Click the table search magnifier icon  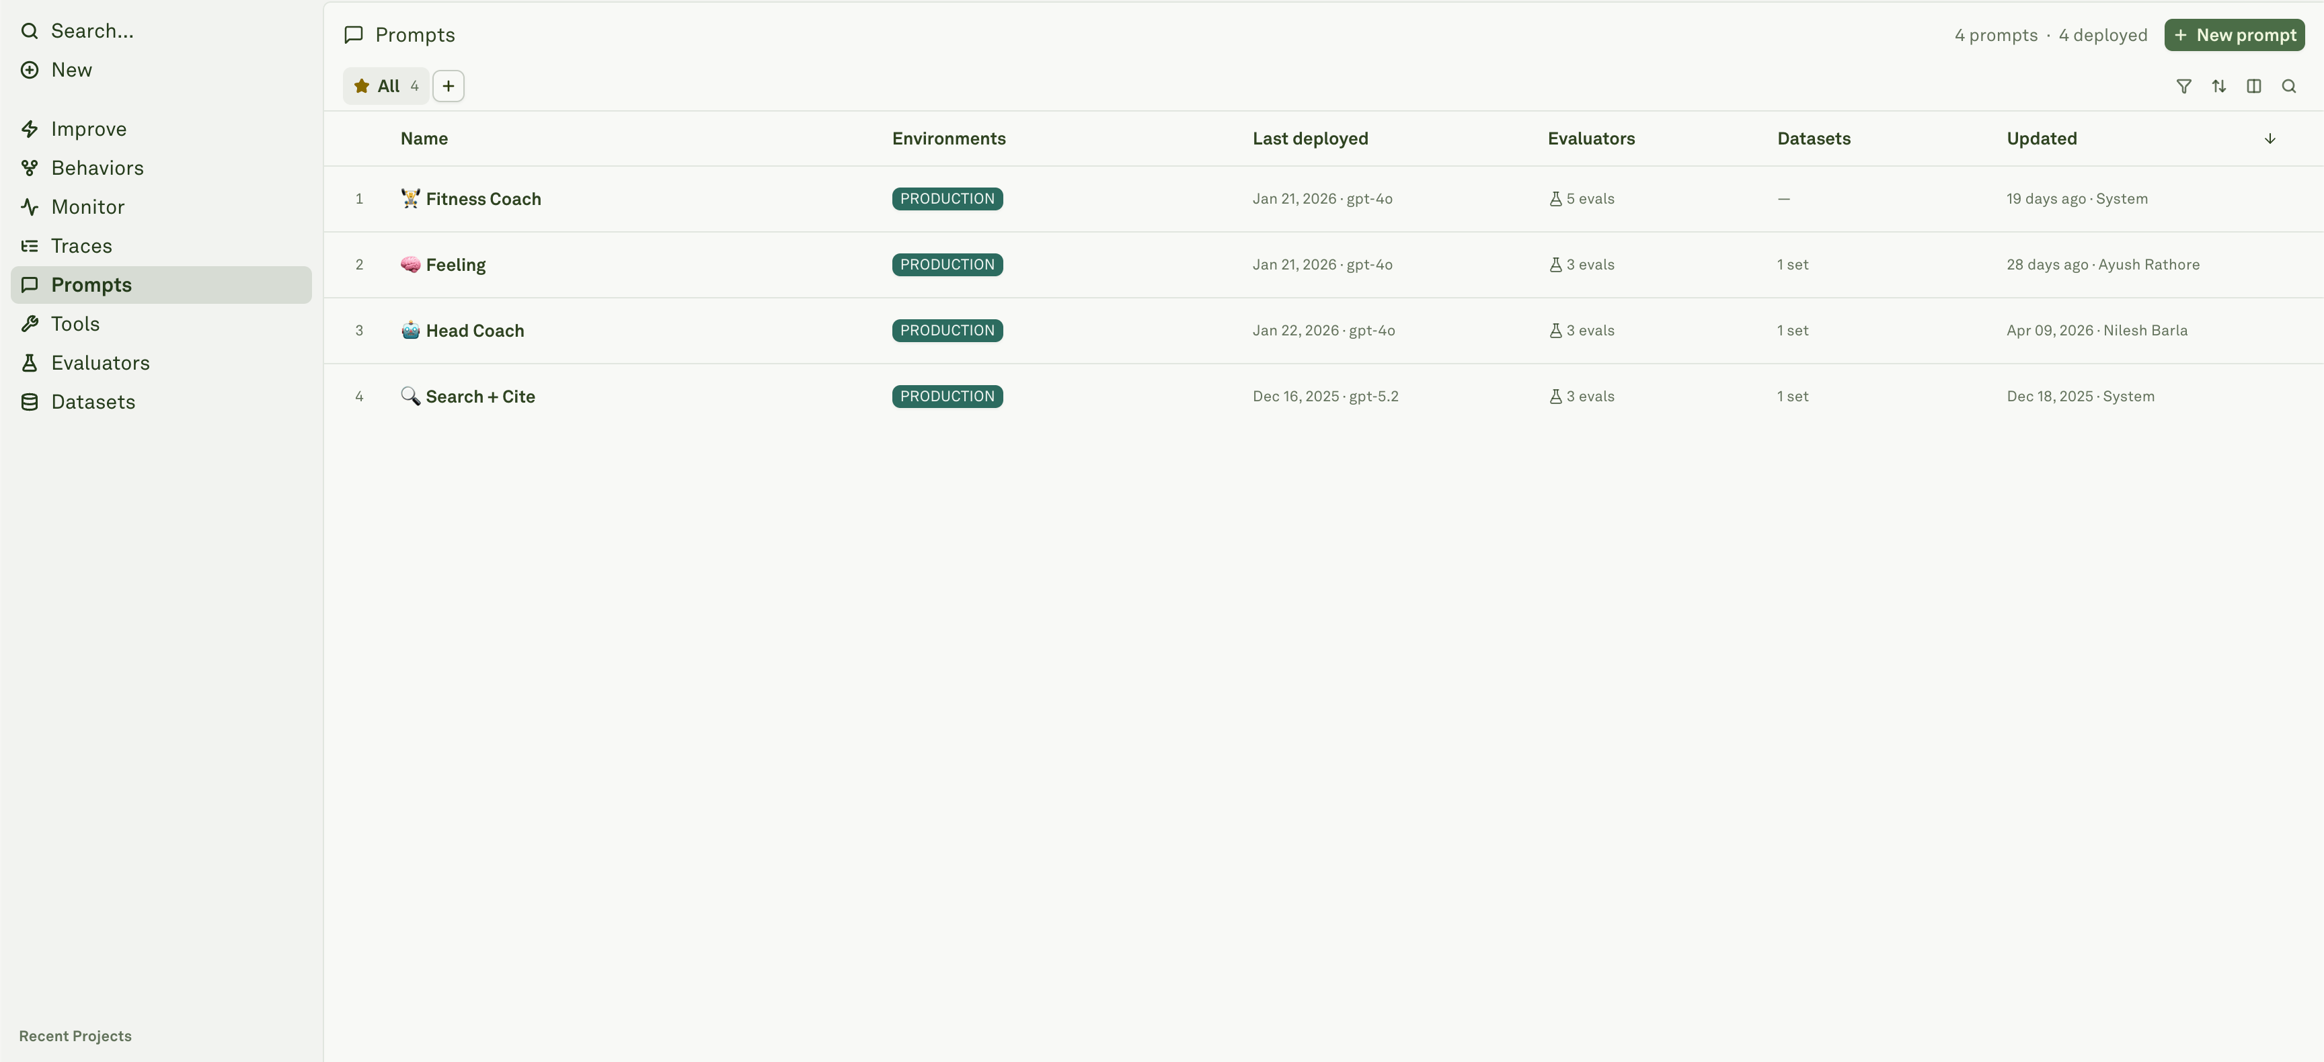pos(2289,87)
